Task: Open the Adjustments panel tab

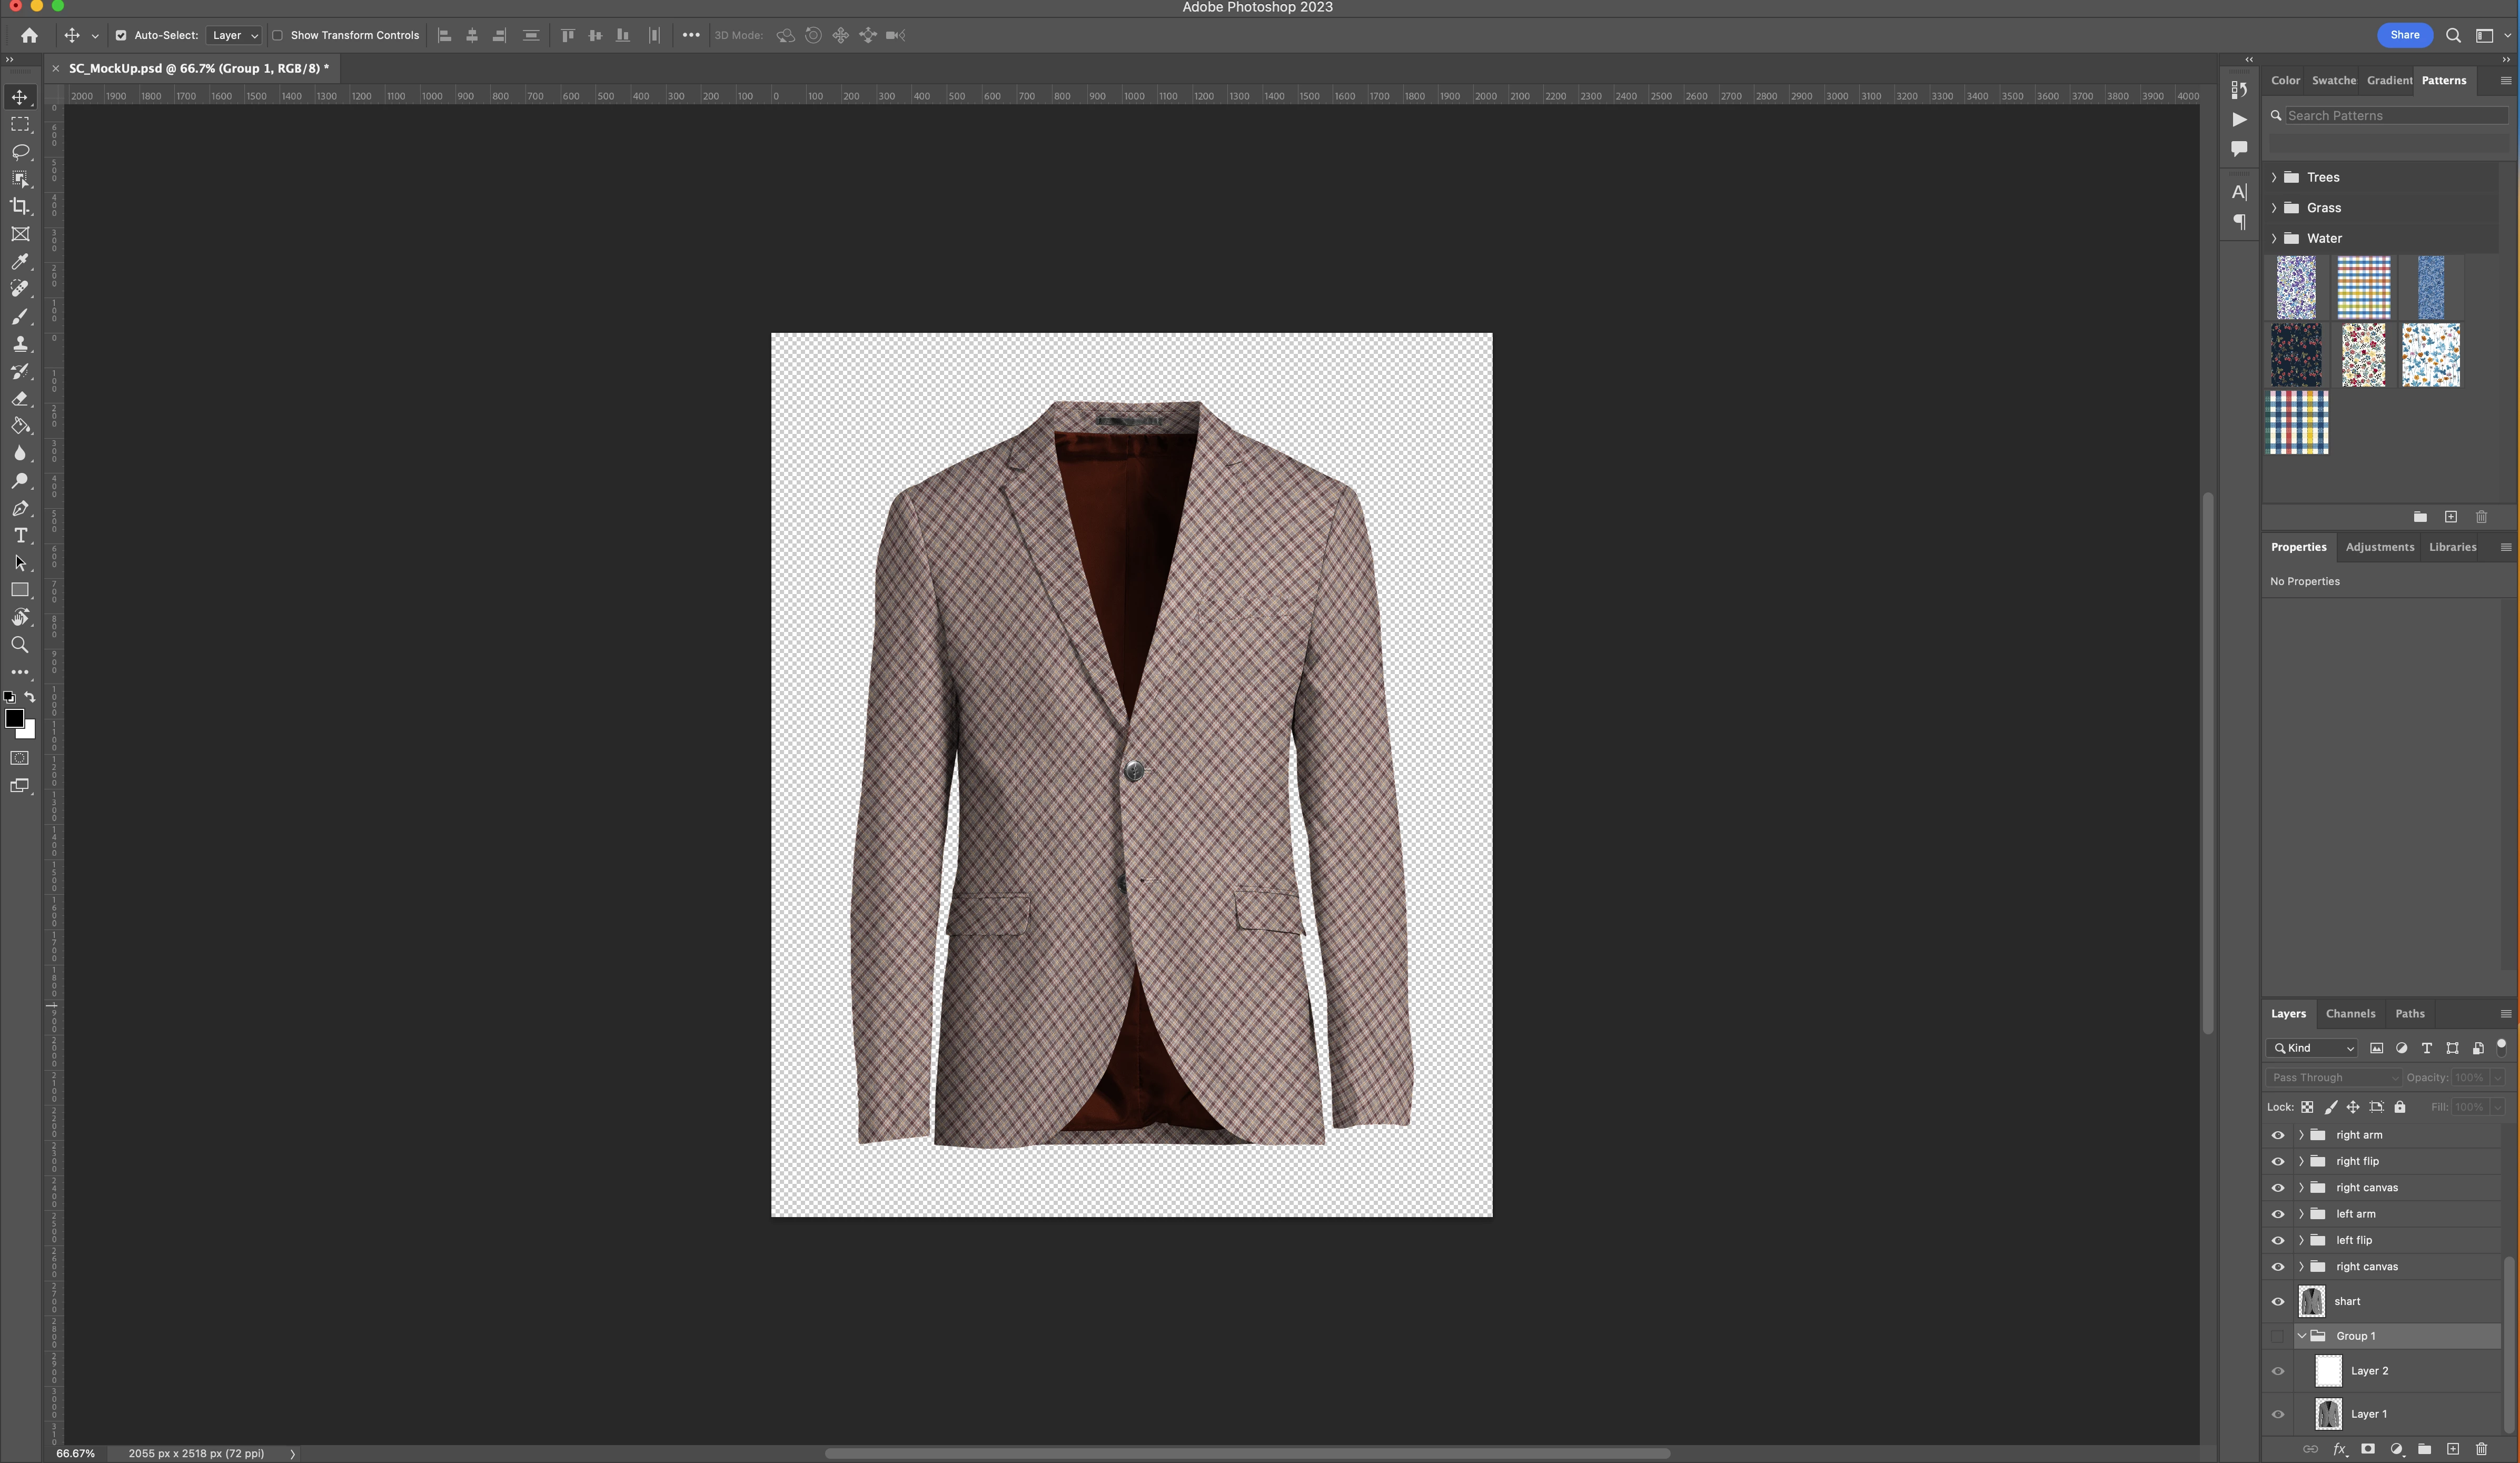Action: coord(2379,547)
